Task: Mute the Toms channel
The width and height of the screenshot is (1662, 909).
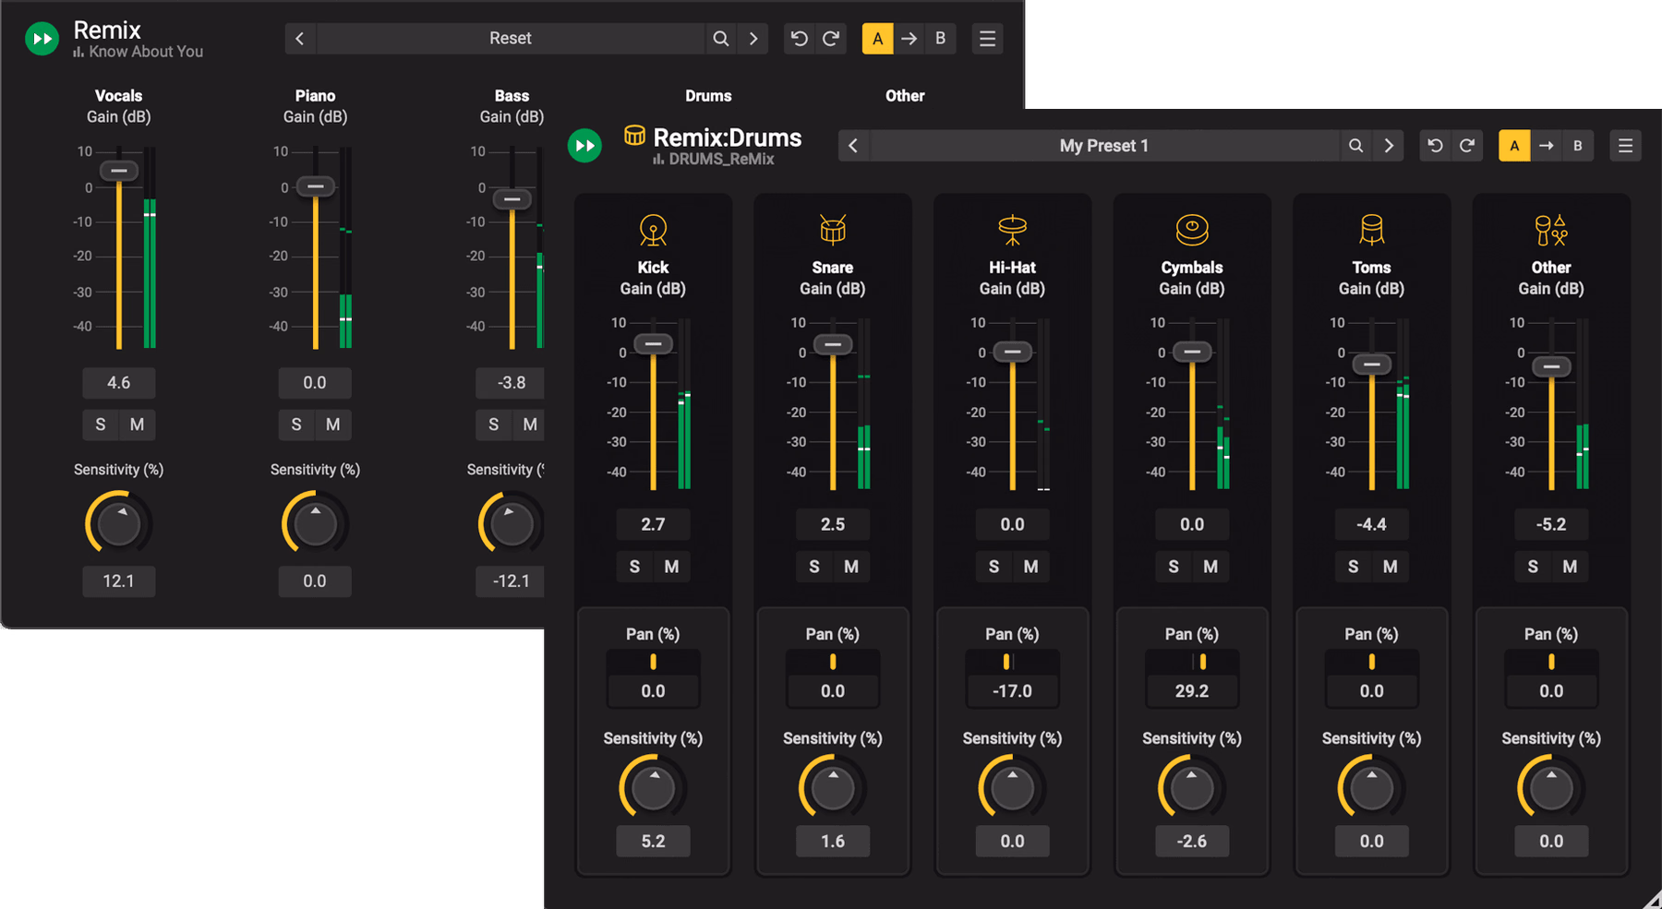Action: pyautogui.click(x=1390, y=567)
